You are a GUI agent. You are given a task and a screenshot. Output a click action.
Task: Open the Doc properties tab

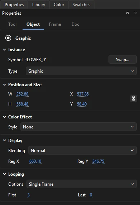[x=75, y=24]
